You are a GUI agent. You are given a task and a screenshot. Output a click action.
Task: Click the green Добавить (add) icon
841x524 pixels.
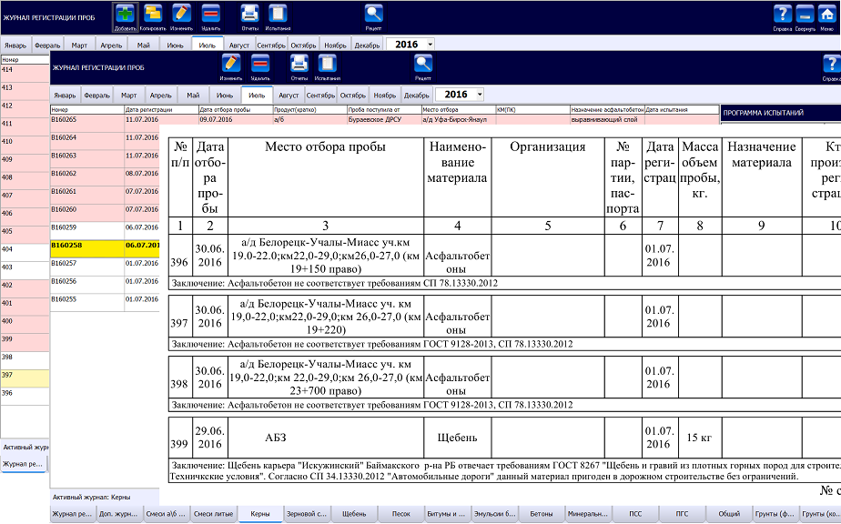[126, 15]
